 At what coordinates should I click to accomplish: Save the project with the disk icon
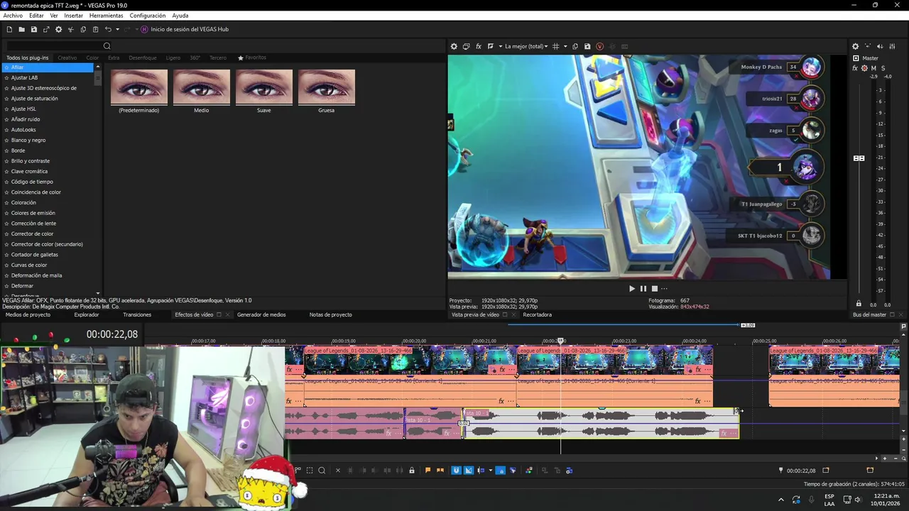[33, 29]
